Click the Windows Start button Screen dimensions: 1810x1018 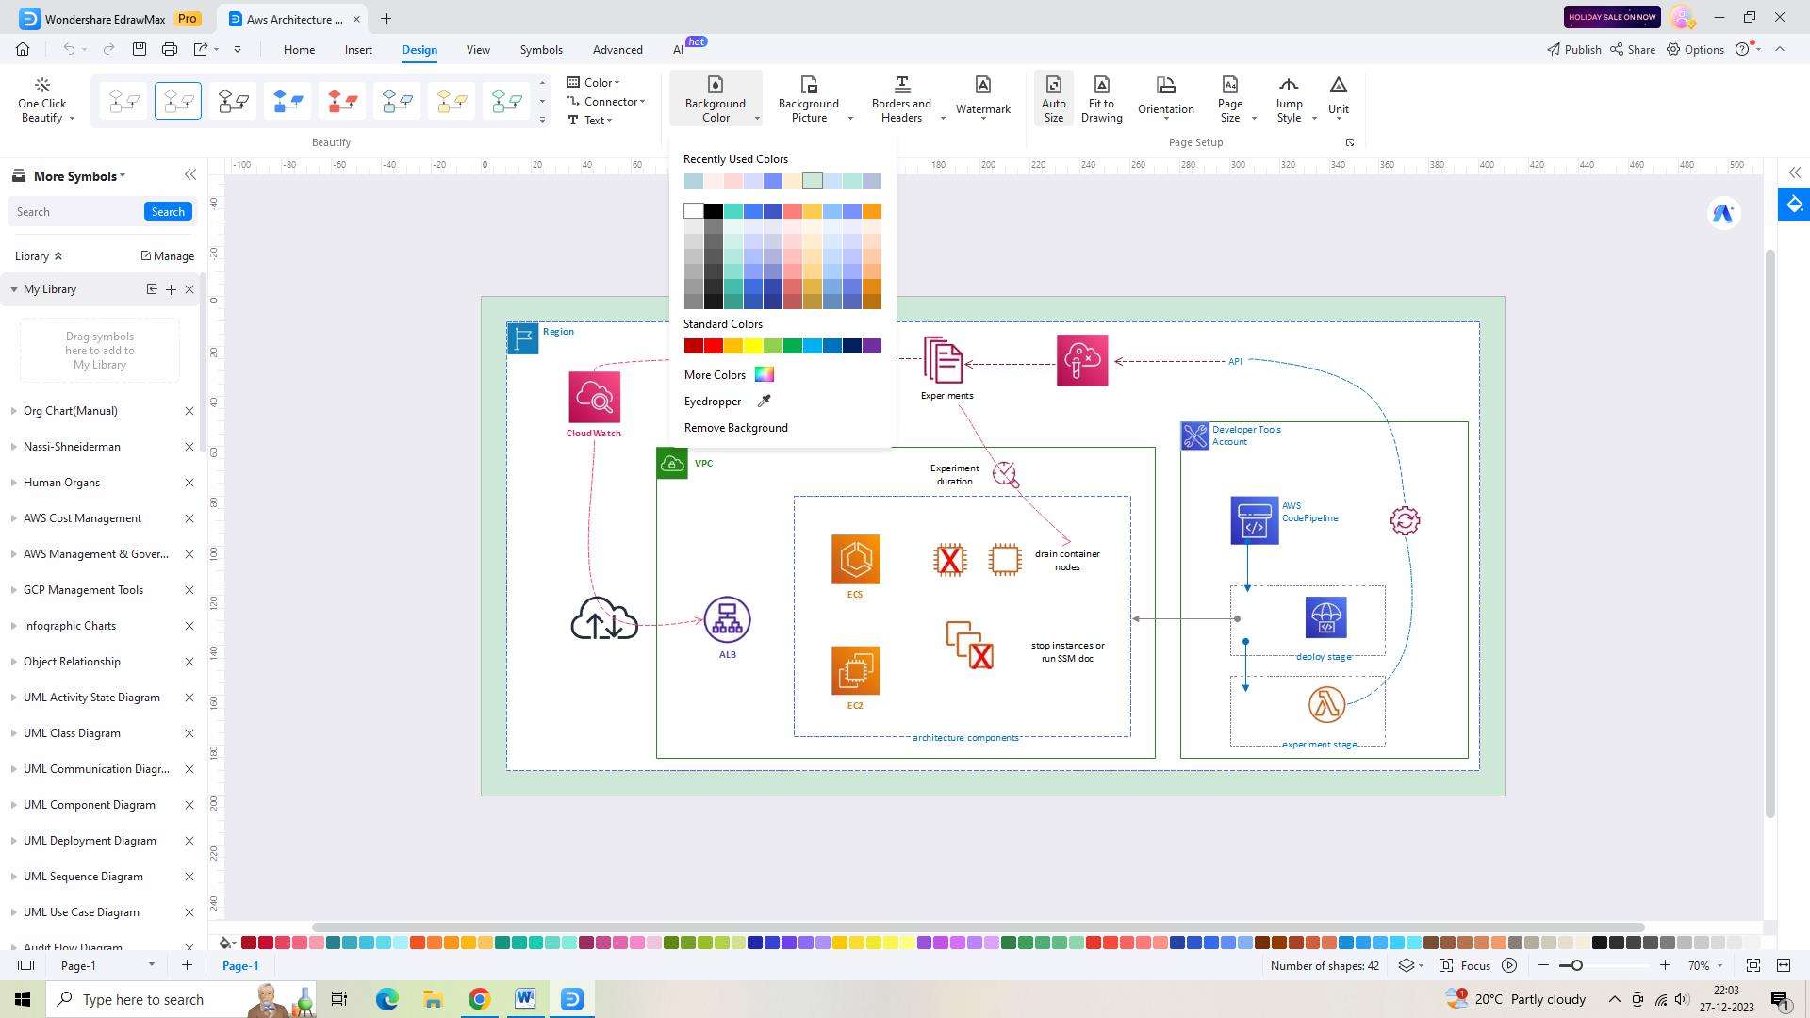coord(23,999)
